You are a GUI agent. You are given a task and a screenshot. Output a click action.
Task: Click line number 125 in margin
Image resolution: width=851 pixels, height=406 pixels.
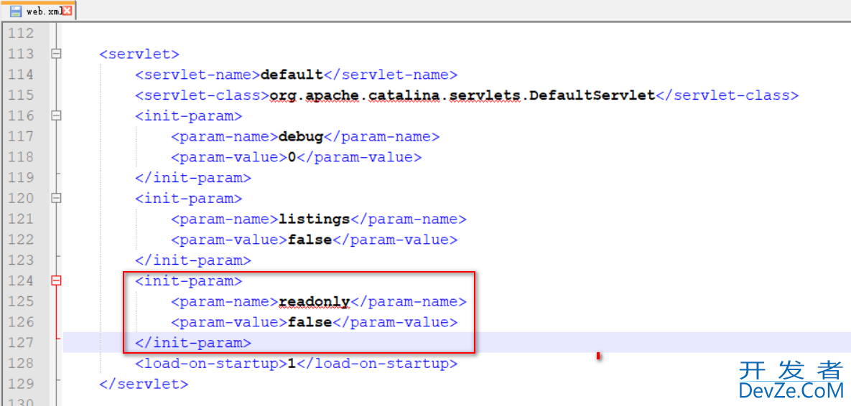pos(21,301)
